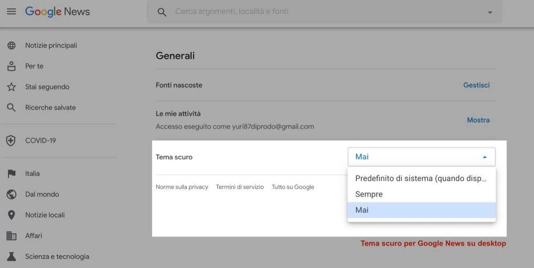This screenshot has height=268, width=534.
Task: Click the Notizie principali globe icon
Action: click(11, 45)
